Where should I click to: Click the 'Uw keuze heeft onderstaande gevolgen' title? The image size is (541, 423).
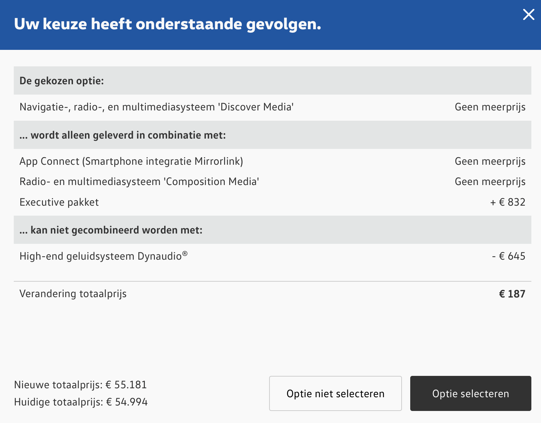tap(168, 24)
